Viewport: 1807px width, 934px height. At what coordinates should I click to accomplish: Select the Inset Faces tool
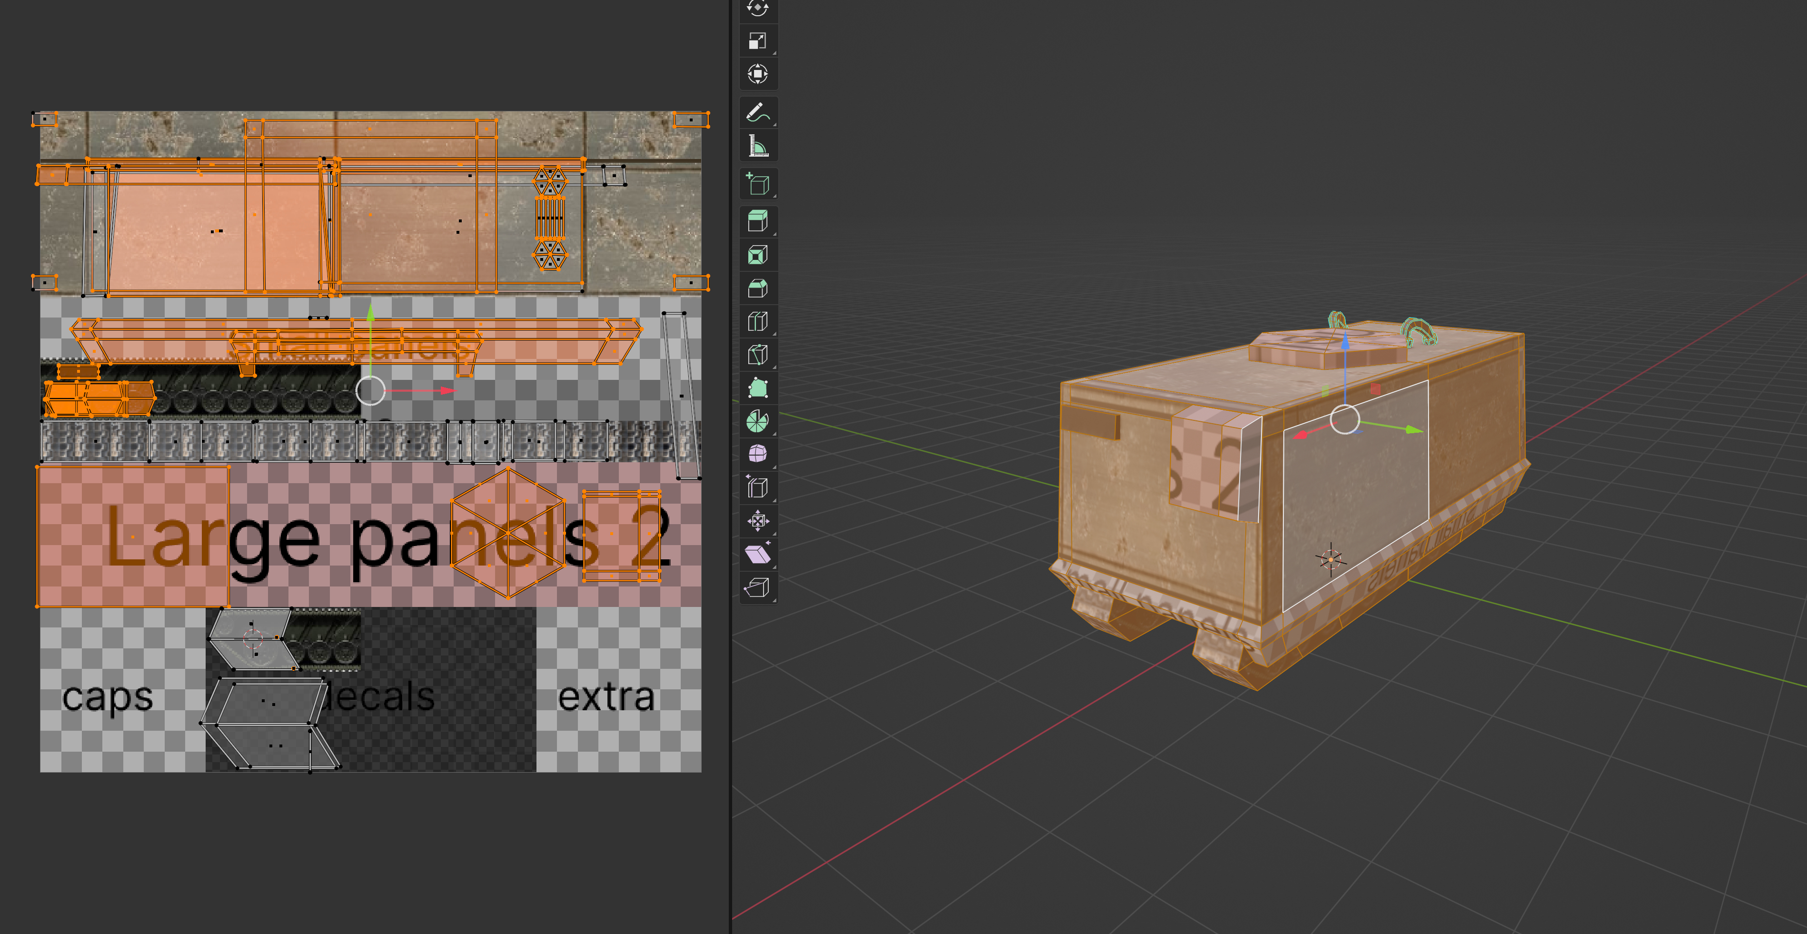(x=757, y=256)
